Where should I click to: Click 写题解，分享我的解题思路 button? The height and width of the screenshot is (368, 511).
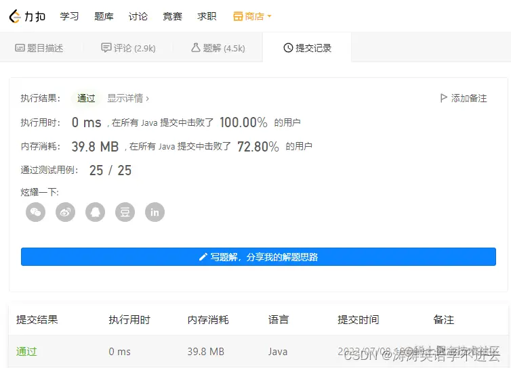click(x=258, y=257)
